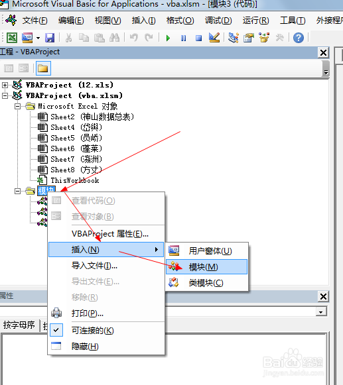Screen dimensions: 343x385
Task: Choose 插入(N) submenu in context menu
Action: [106, 249]
